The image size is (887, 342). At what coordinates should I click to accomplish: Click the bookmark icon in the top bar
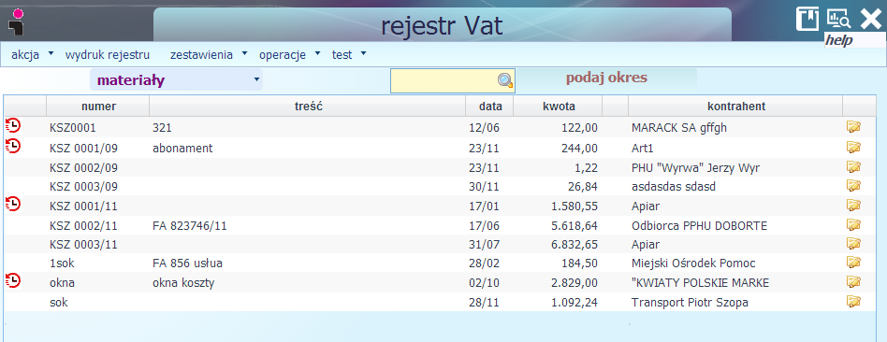[x=807, y=20]
